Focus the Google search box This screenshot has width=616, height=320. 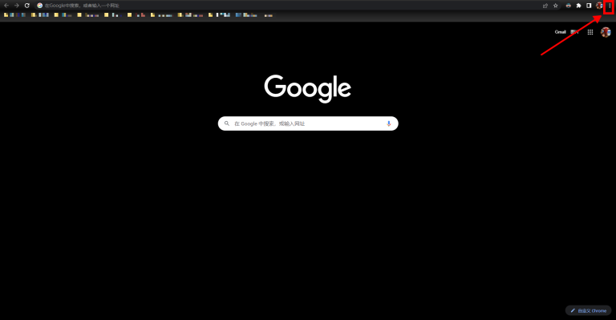(308, 124)
